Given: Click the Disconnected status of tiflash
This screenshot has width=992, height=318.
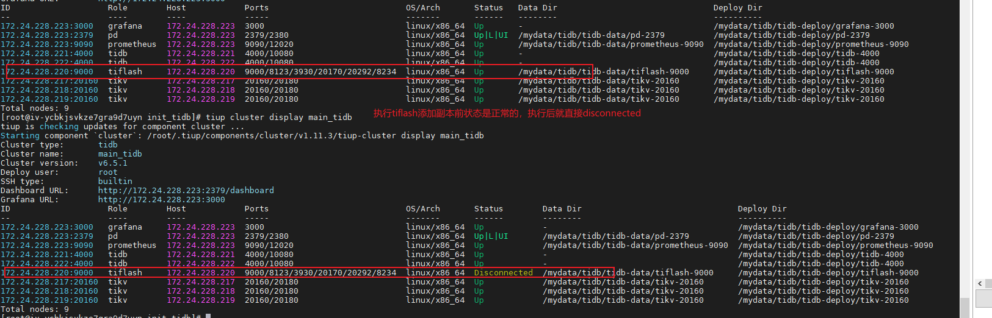Looking at the screenshot, I should pos(503,273).
